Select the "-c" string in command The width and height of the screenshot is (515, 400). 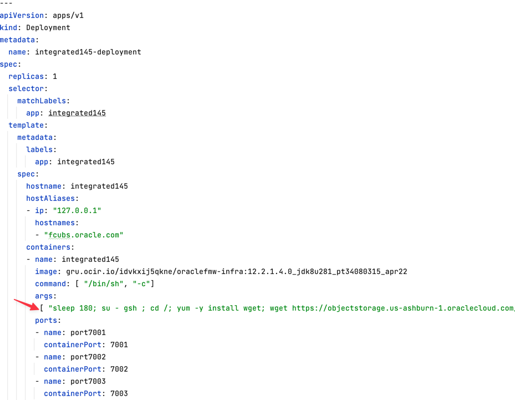point(141,283)
